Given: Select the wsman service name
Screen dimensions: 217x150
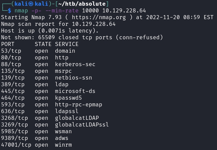Looking at the screenshot, I should pyautogui.click(x=63, y=131).
